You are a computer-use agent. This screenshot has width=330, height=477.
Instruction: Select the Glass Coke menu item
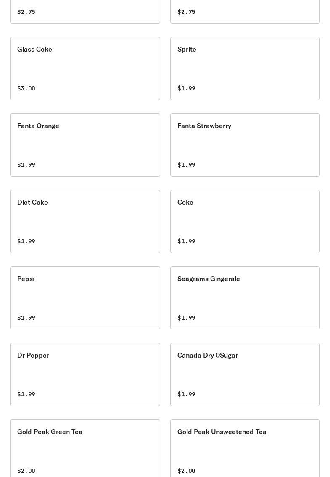point(85,69)
